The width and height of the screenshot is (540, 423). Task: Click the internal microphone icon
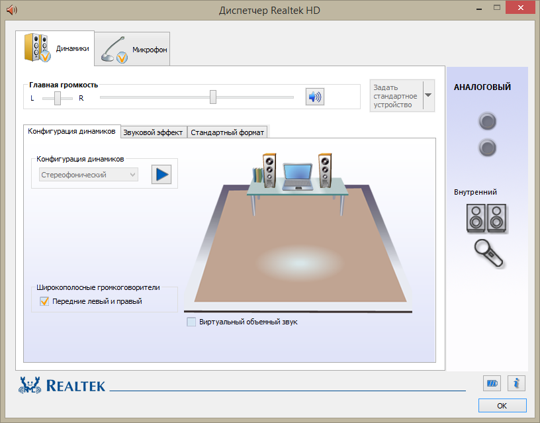[x=488, y=255]
